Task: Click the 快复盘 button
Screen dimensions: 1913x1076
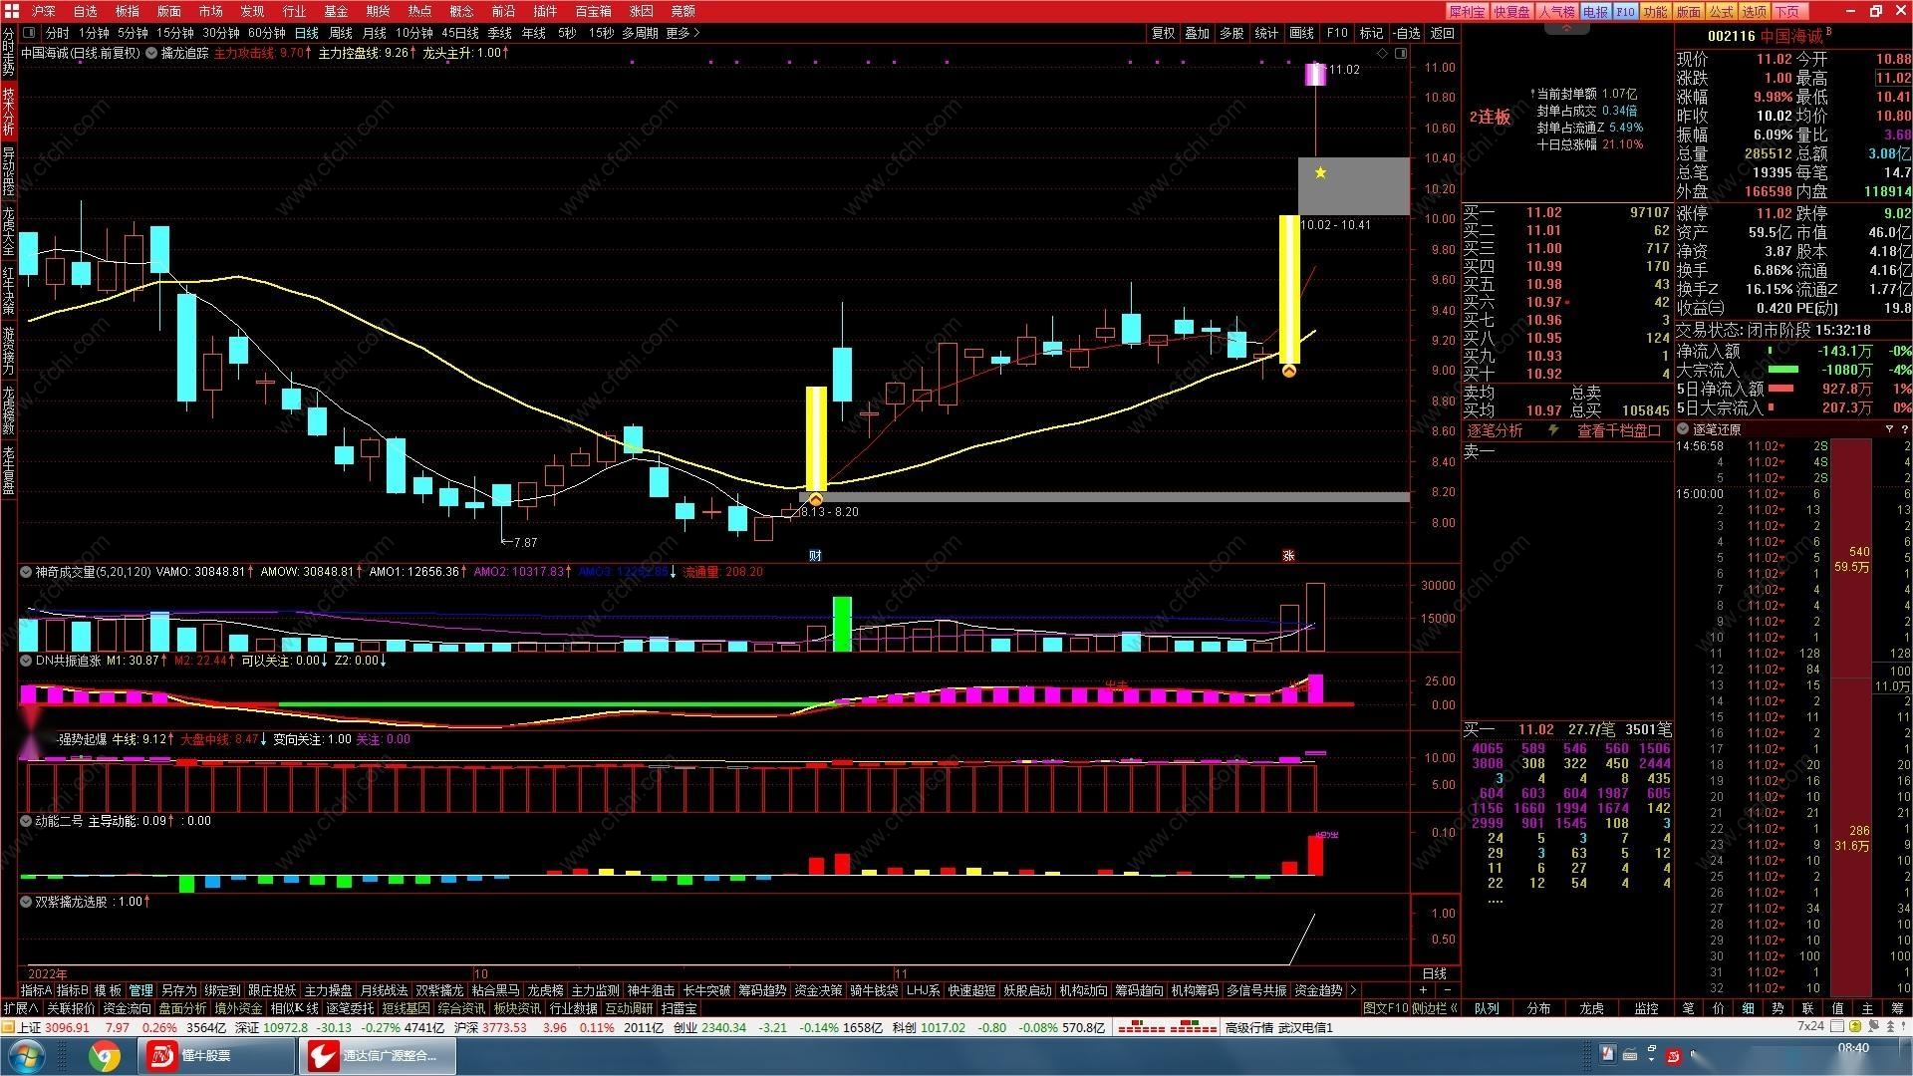Action: pos(1511,11)
